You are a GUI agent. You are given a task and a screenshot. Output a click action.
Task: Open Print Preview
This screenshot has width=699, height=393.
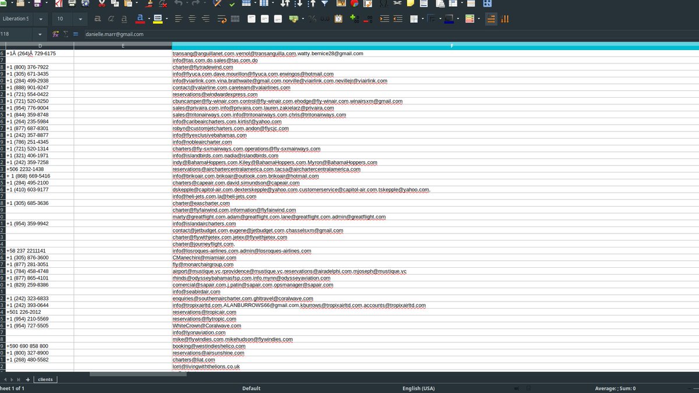(x=85, y=3)
